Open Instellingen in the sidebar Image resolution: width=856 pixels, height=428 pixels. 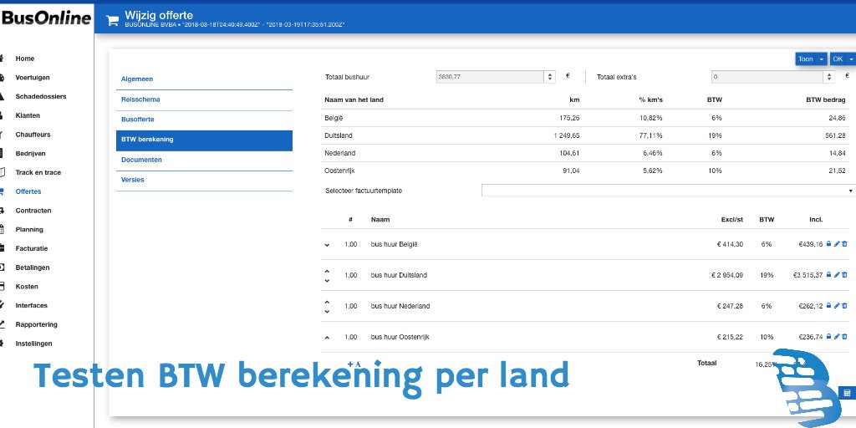33,344
